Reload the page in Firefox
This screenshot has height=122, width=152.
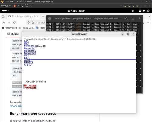(x=14, y=22)
